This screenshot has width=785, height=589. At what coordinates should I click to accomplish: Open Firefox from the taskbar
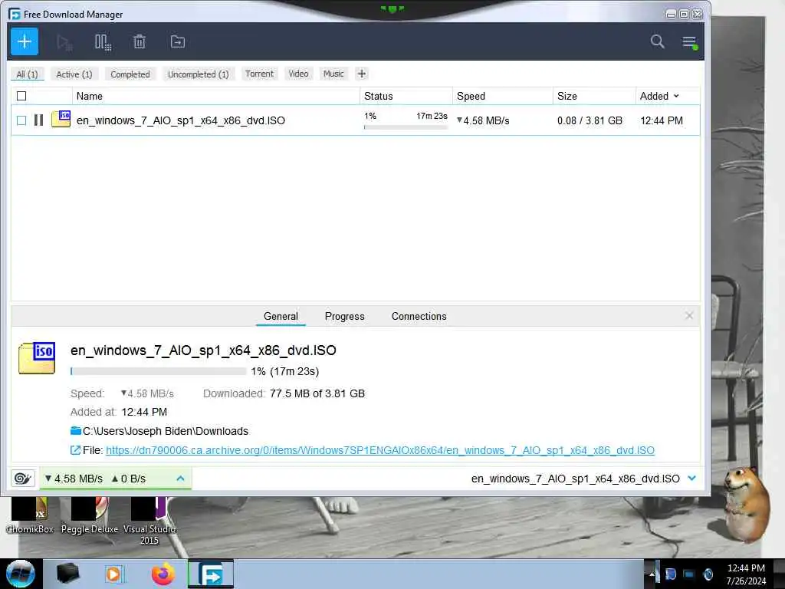[163, 574]
